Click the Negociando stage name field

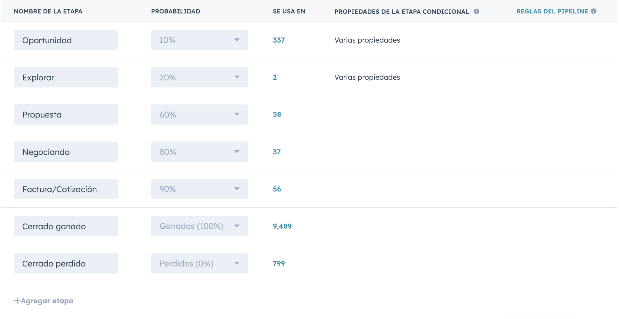[x=66, y=152]
